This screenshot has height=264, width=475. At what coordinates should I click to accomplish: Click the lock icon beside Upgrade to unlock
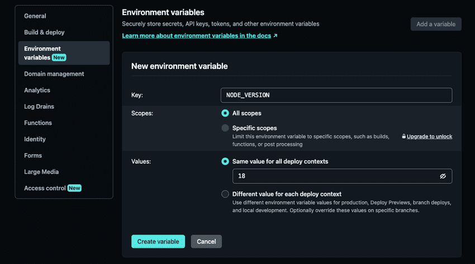point(403,136)
